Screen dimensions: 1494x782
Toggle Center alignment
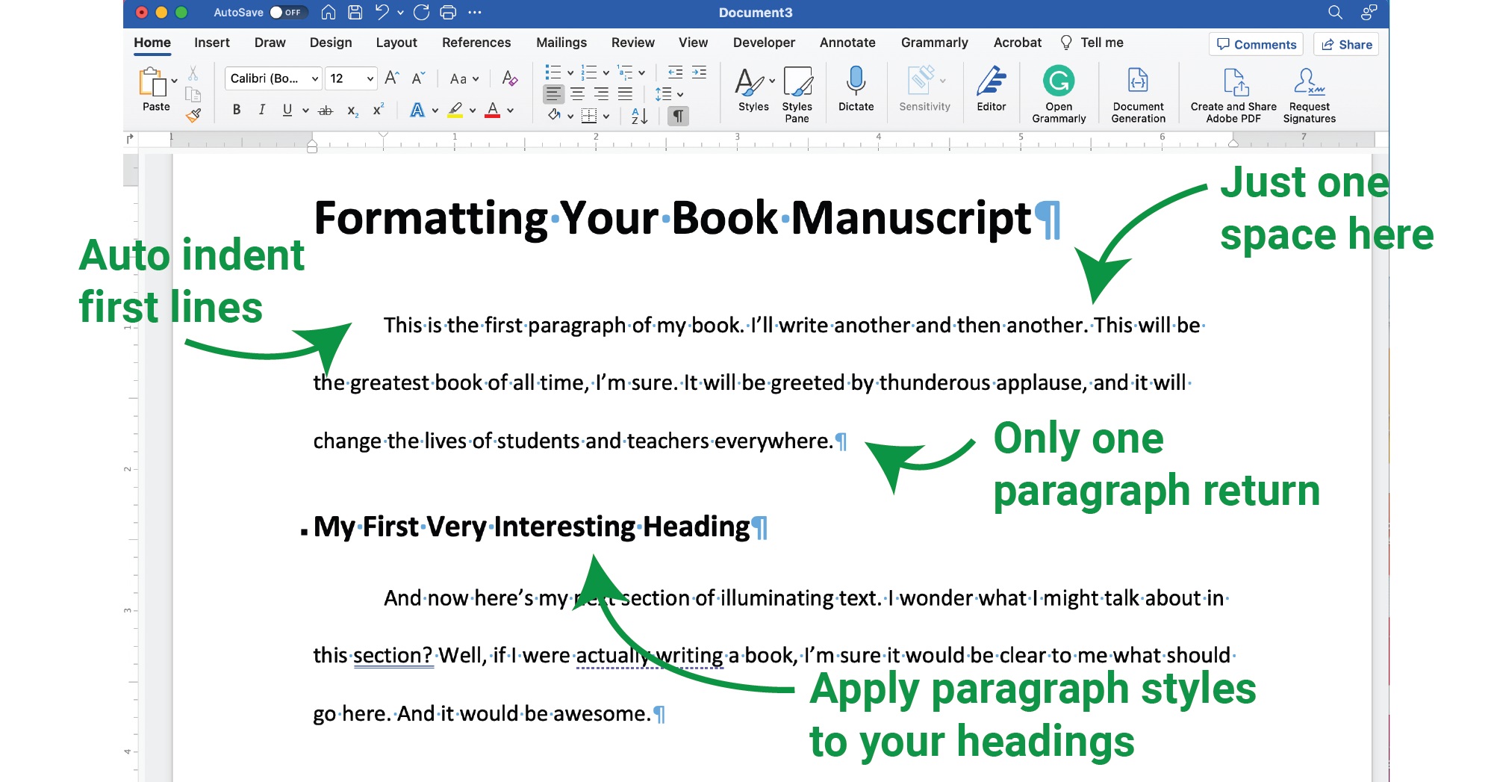[578, 94]
